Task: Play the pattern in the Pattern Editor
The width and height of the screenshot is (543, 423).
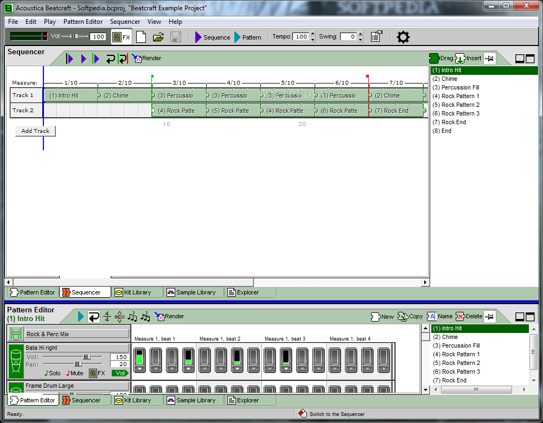Action: (81, 316)
